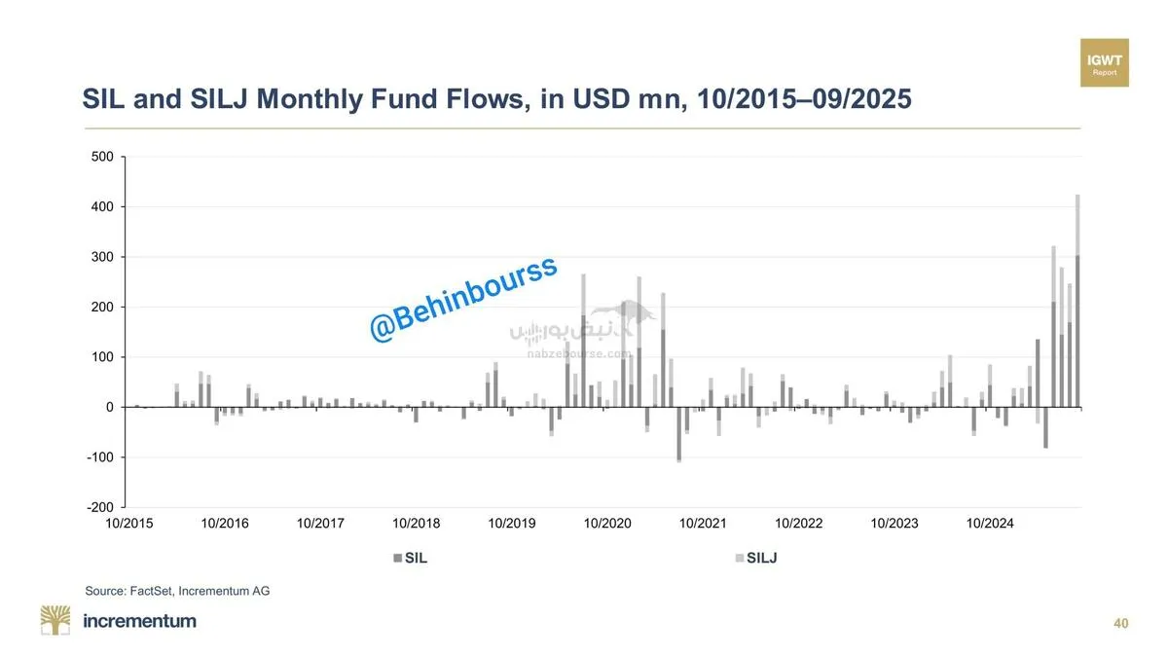The image size is (1168, 657).
Task: Click the 10/2022 x-axis label
Action: (799, 524)
